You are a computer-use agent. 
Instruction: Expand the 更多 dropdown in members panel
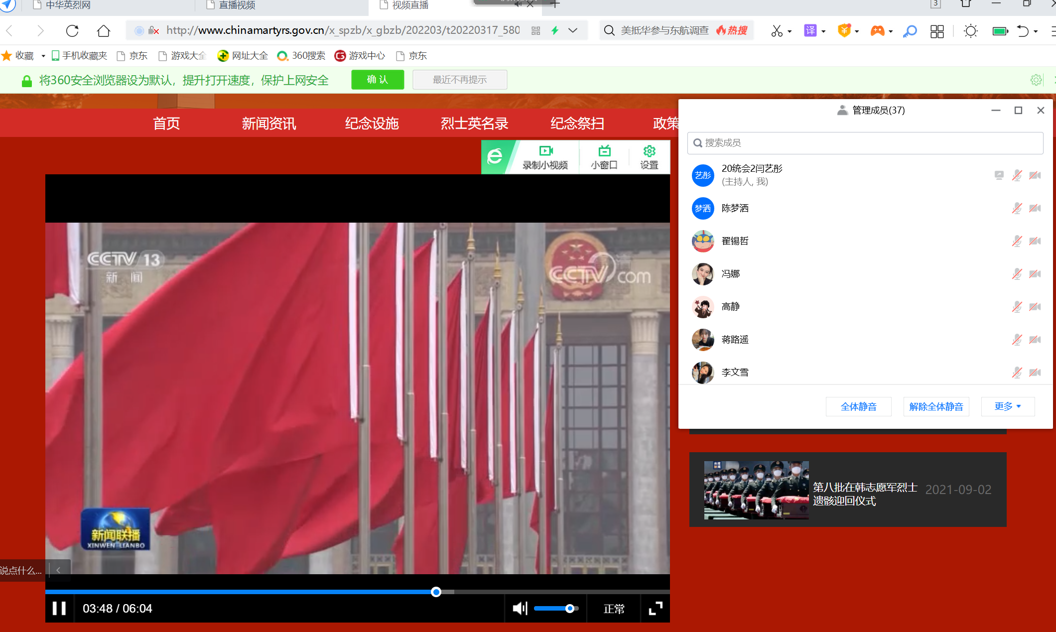pyautogui.click(x=1008, y=406)
